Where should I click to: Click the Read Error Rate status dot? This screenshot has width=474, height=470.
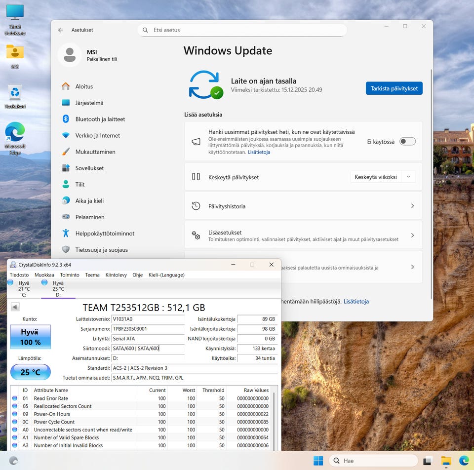click(15, 398)
